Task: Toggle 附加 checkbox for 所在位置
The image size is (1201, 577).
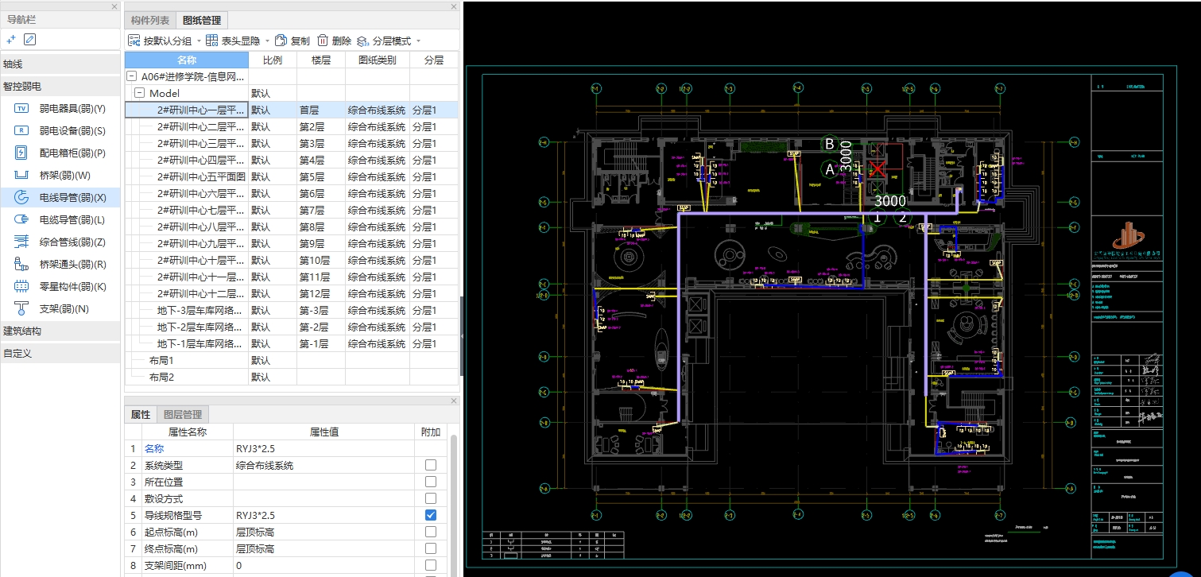Action: point(431,482)
